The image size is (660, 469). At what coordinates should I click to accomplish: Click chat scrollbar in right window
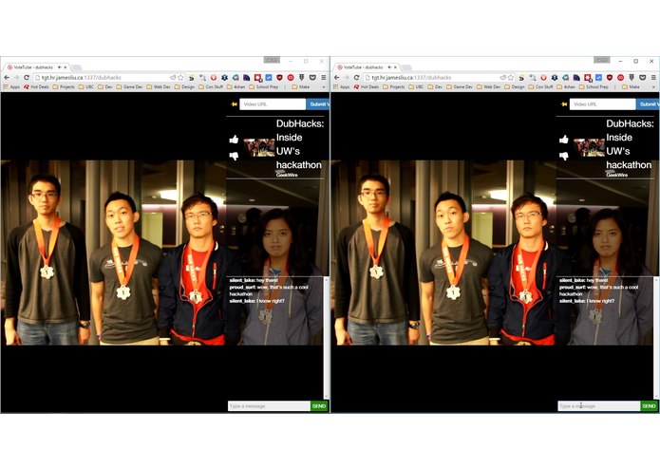(656, 337)
